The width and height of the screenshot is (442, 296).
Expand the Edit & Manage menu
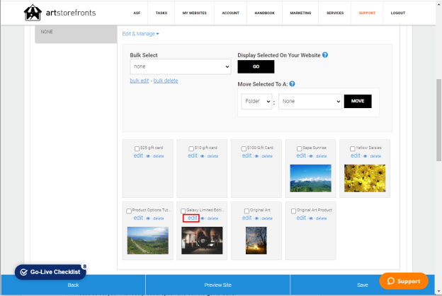coord(141,34)
